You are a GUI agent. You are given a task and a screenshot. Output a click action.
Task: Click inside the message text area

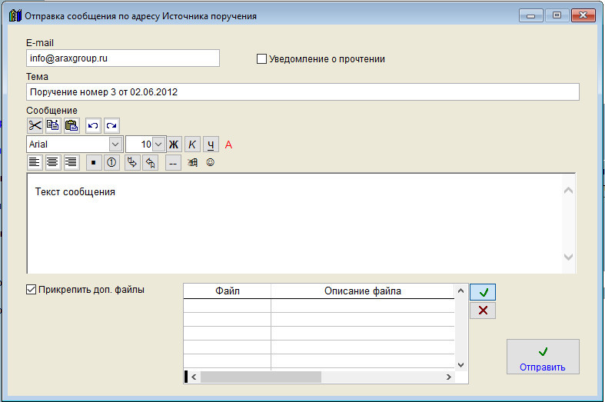(x=294, y=224)
